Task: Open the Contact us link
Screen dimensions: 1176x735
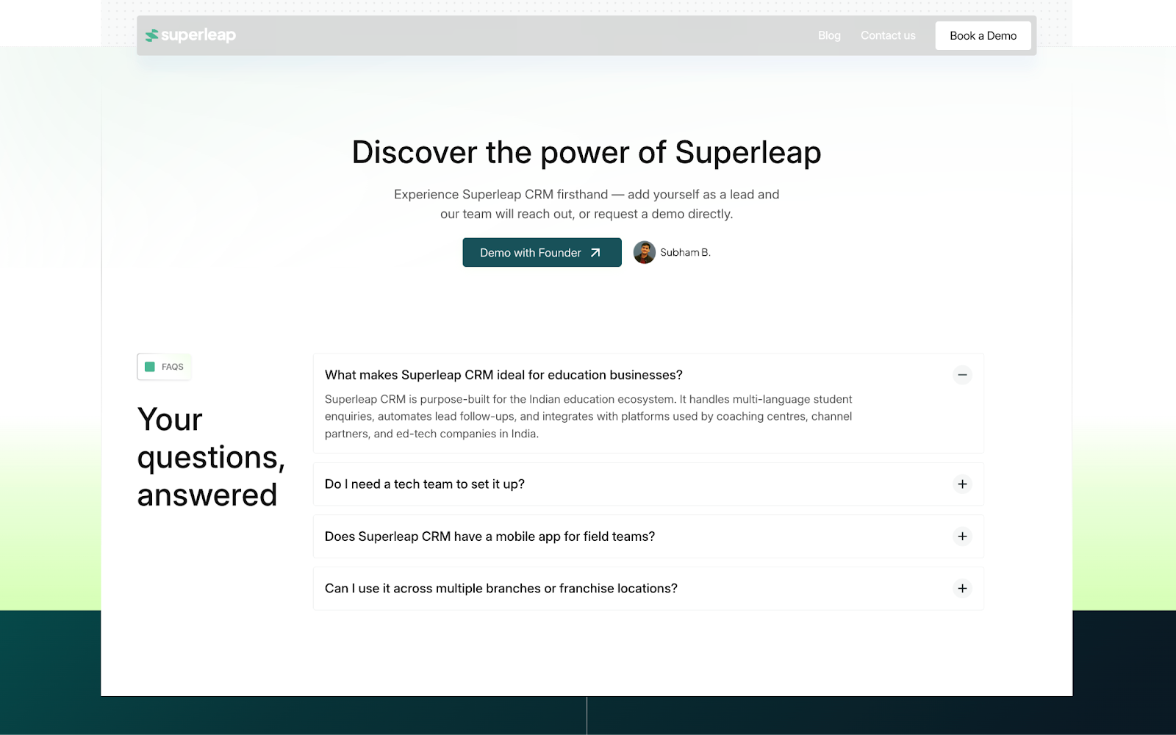Action: 888,35
